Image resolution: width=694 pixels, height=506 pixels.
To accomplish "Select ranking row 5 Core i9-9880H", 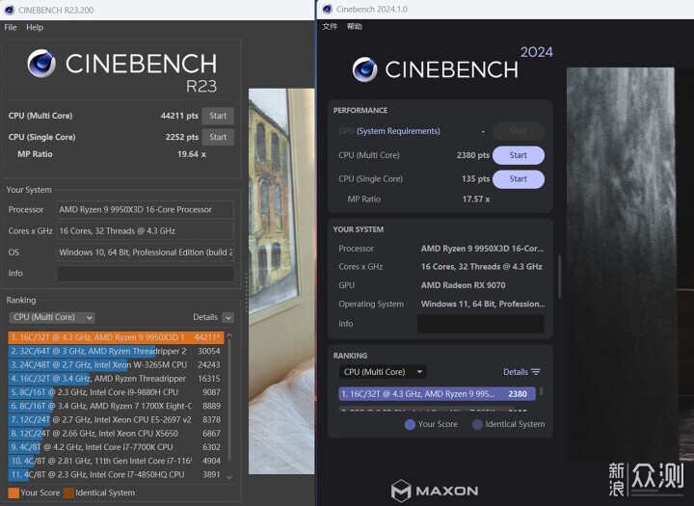I will coord(116,392).
